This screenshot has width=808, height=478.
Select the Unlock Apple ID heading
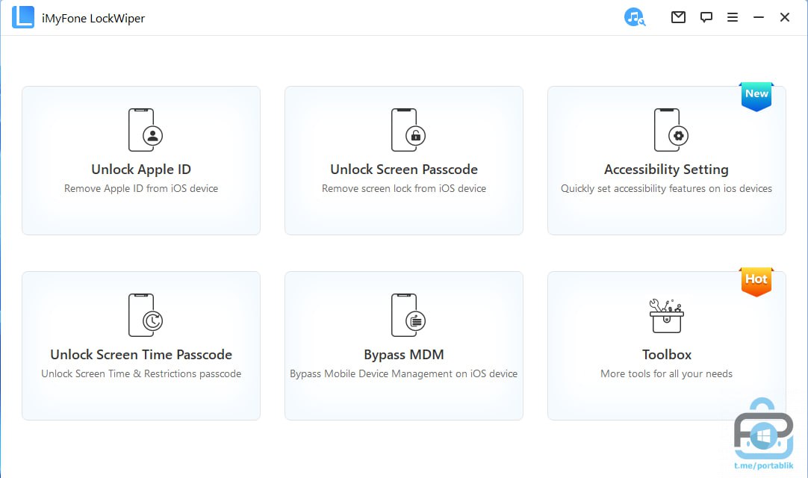pyautogui.click(x=141, y=169)
